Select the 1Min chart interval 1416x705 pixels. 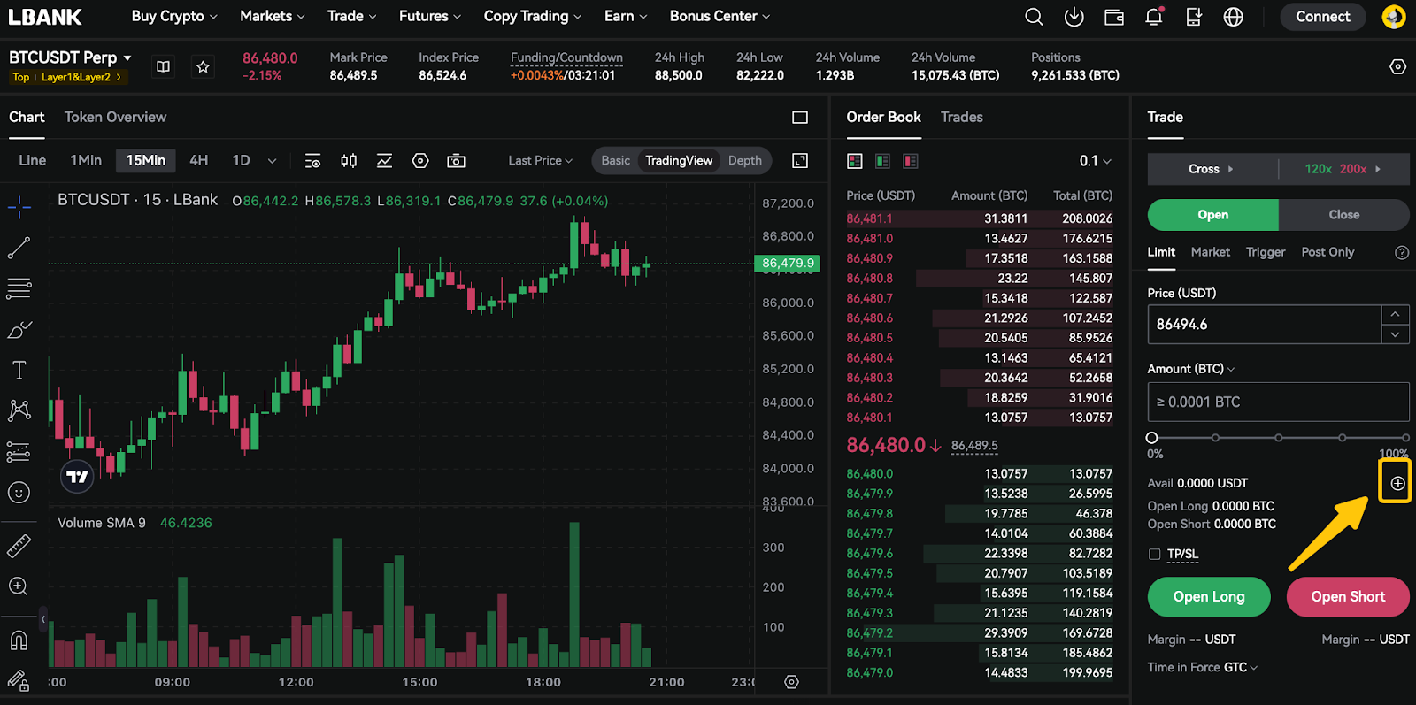click(x=86, y=160)
